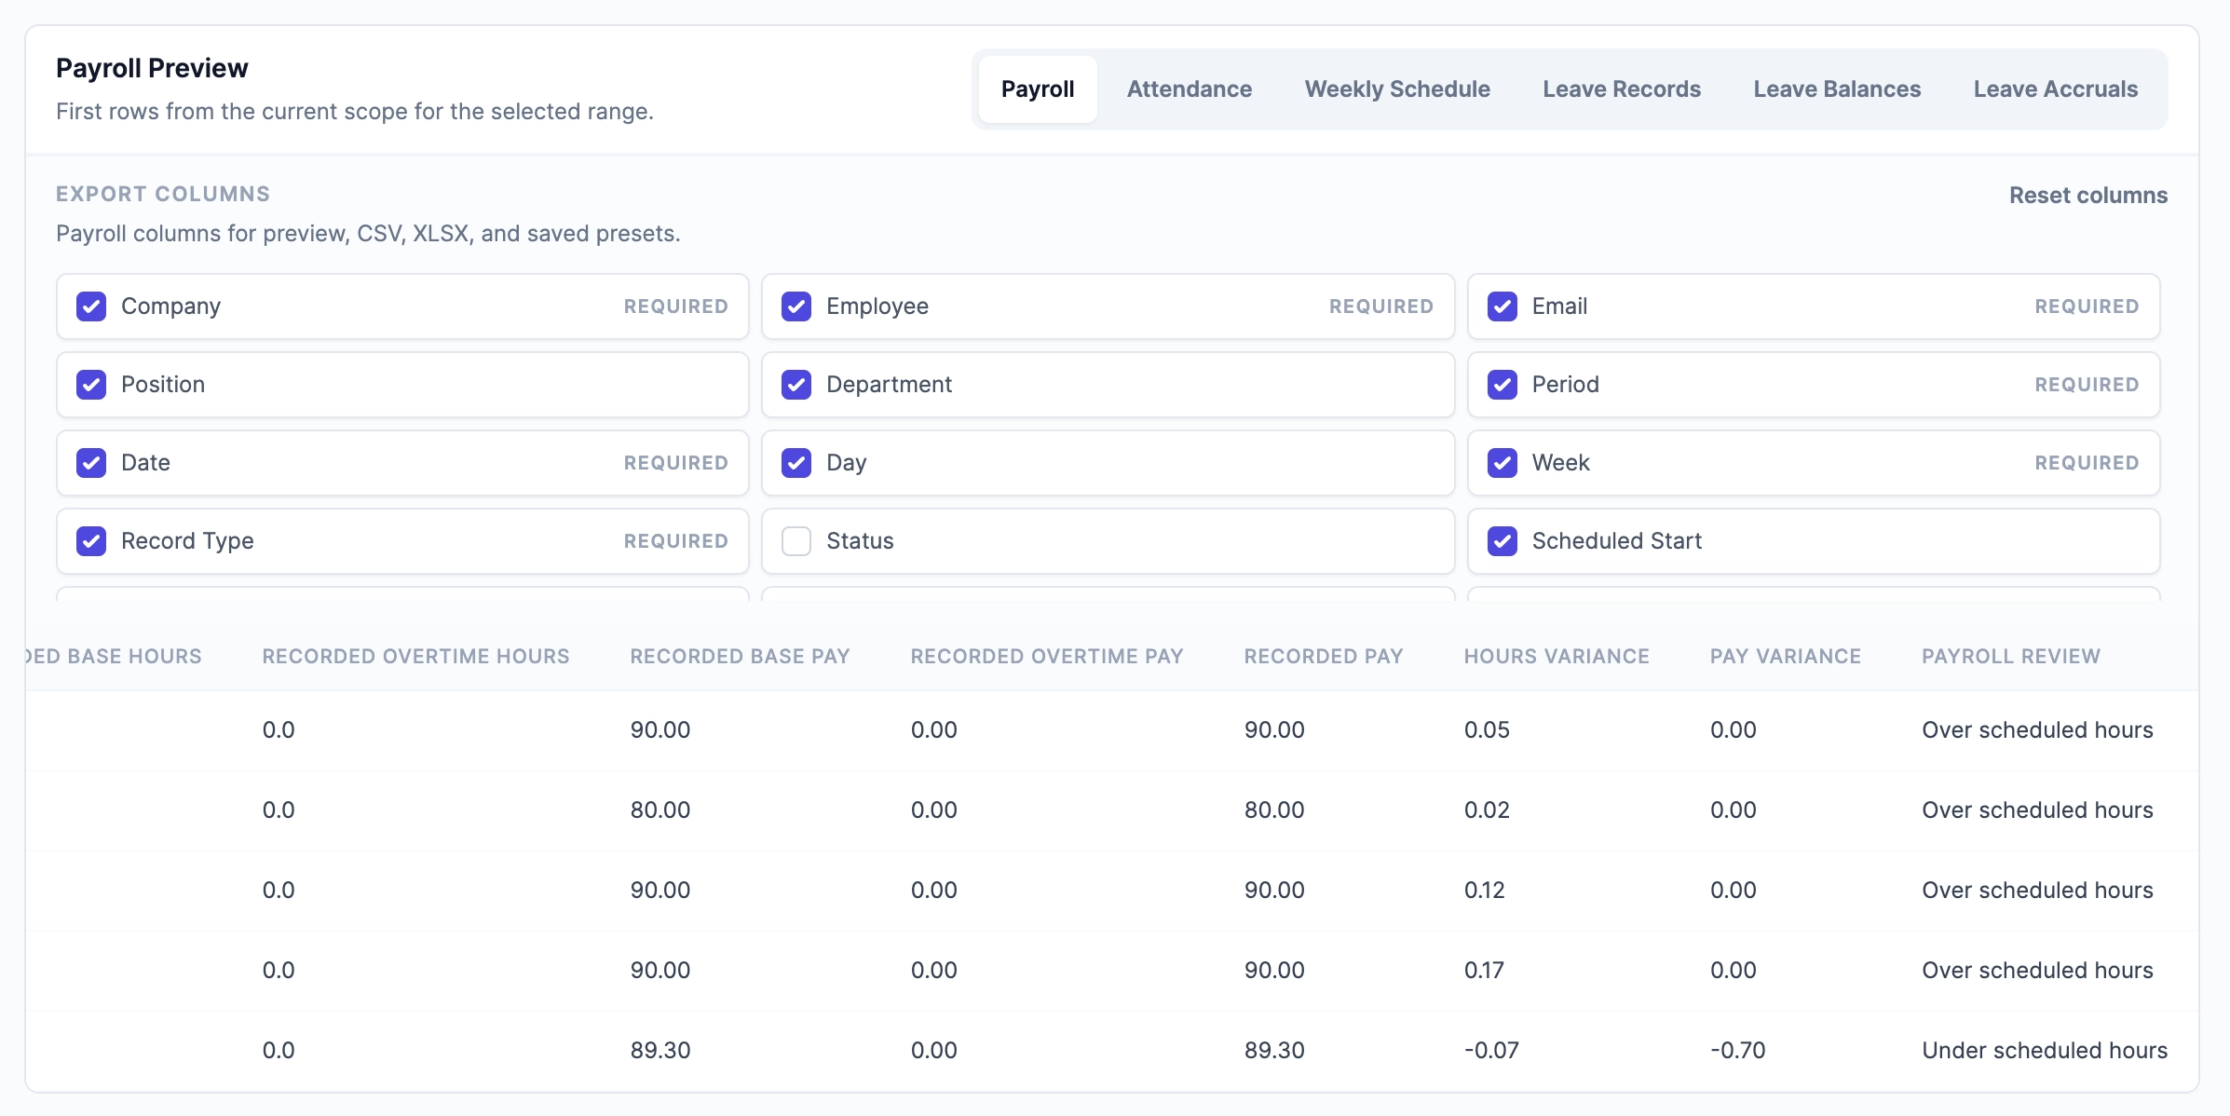Uncheck the Day column checkbox
Viewport: 2230px width, 1116px height.
click(x=796, y=463)
